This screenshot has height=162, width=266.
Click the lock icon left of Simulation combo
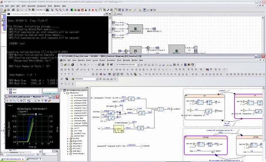click(x=73, y=79)
